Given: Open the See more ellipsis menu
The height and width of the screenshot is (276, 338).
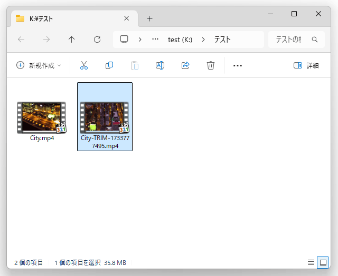Looking at the screenshot, I should [238, 65].
